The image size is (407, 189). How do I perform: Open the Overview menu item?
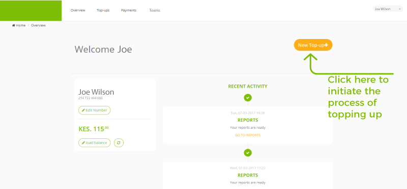click(x=78, y=10)
